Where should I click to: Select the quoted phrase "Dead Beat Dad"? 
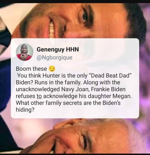click(111, 76)
